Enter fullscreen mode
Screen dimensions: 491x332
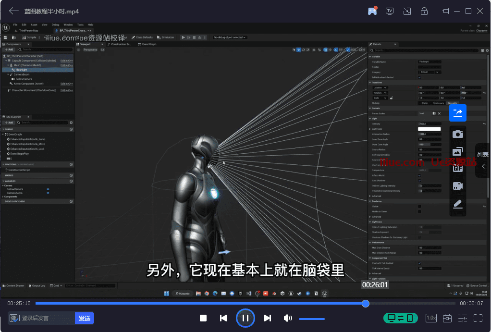[478, 318]
